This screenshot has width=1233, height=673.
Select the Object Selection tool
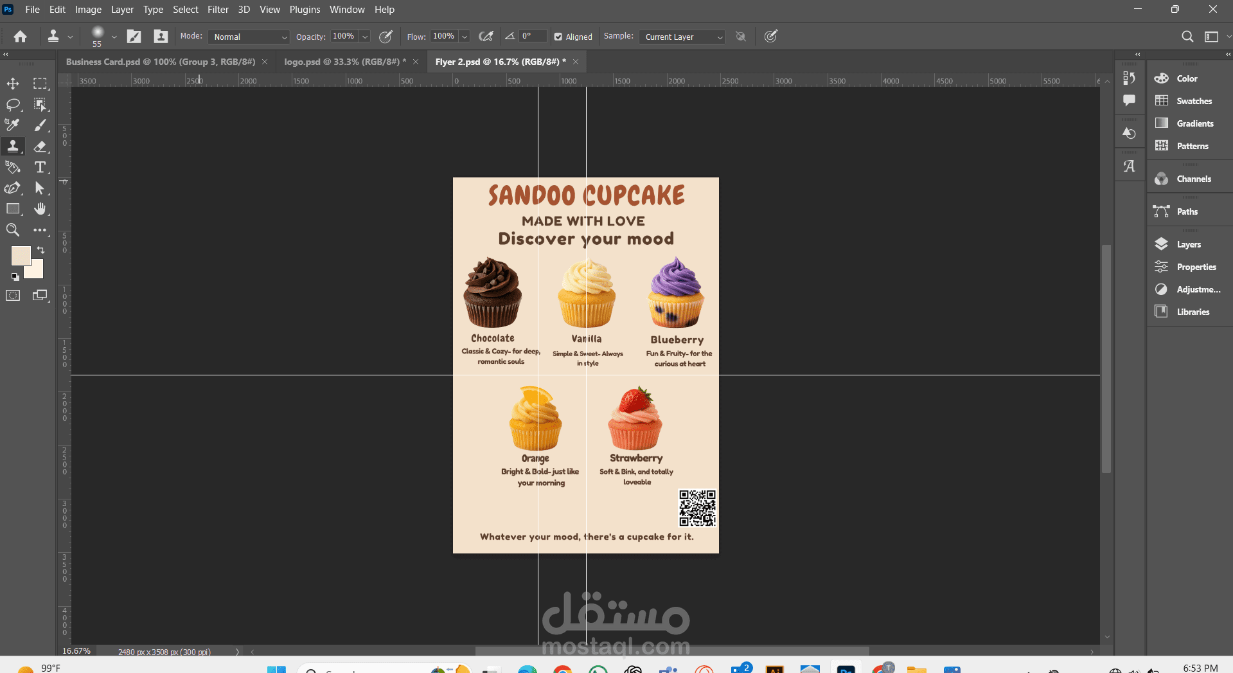[40, 104]
